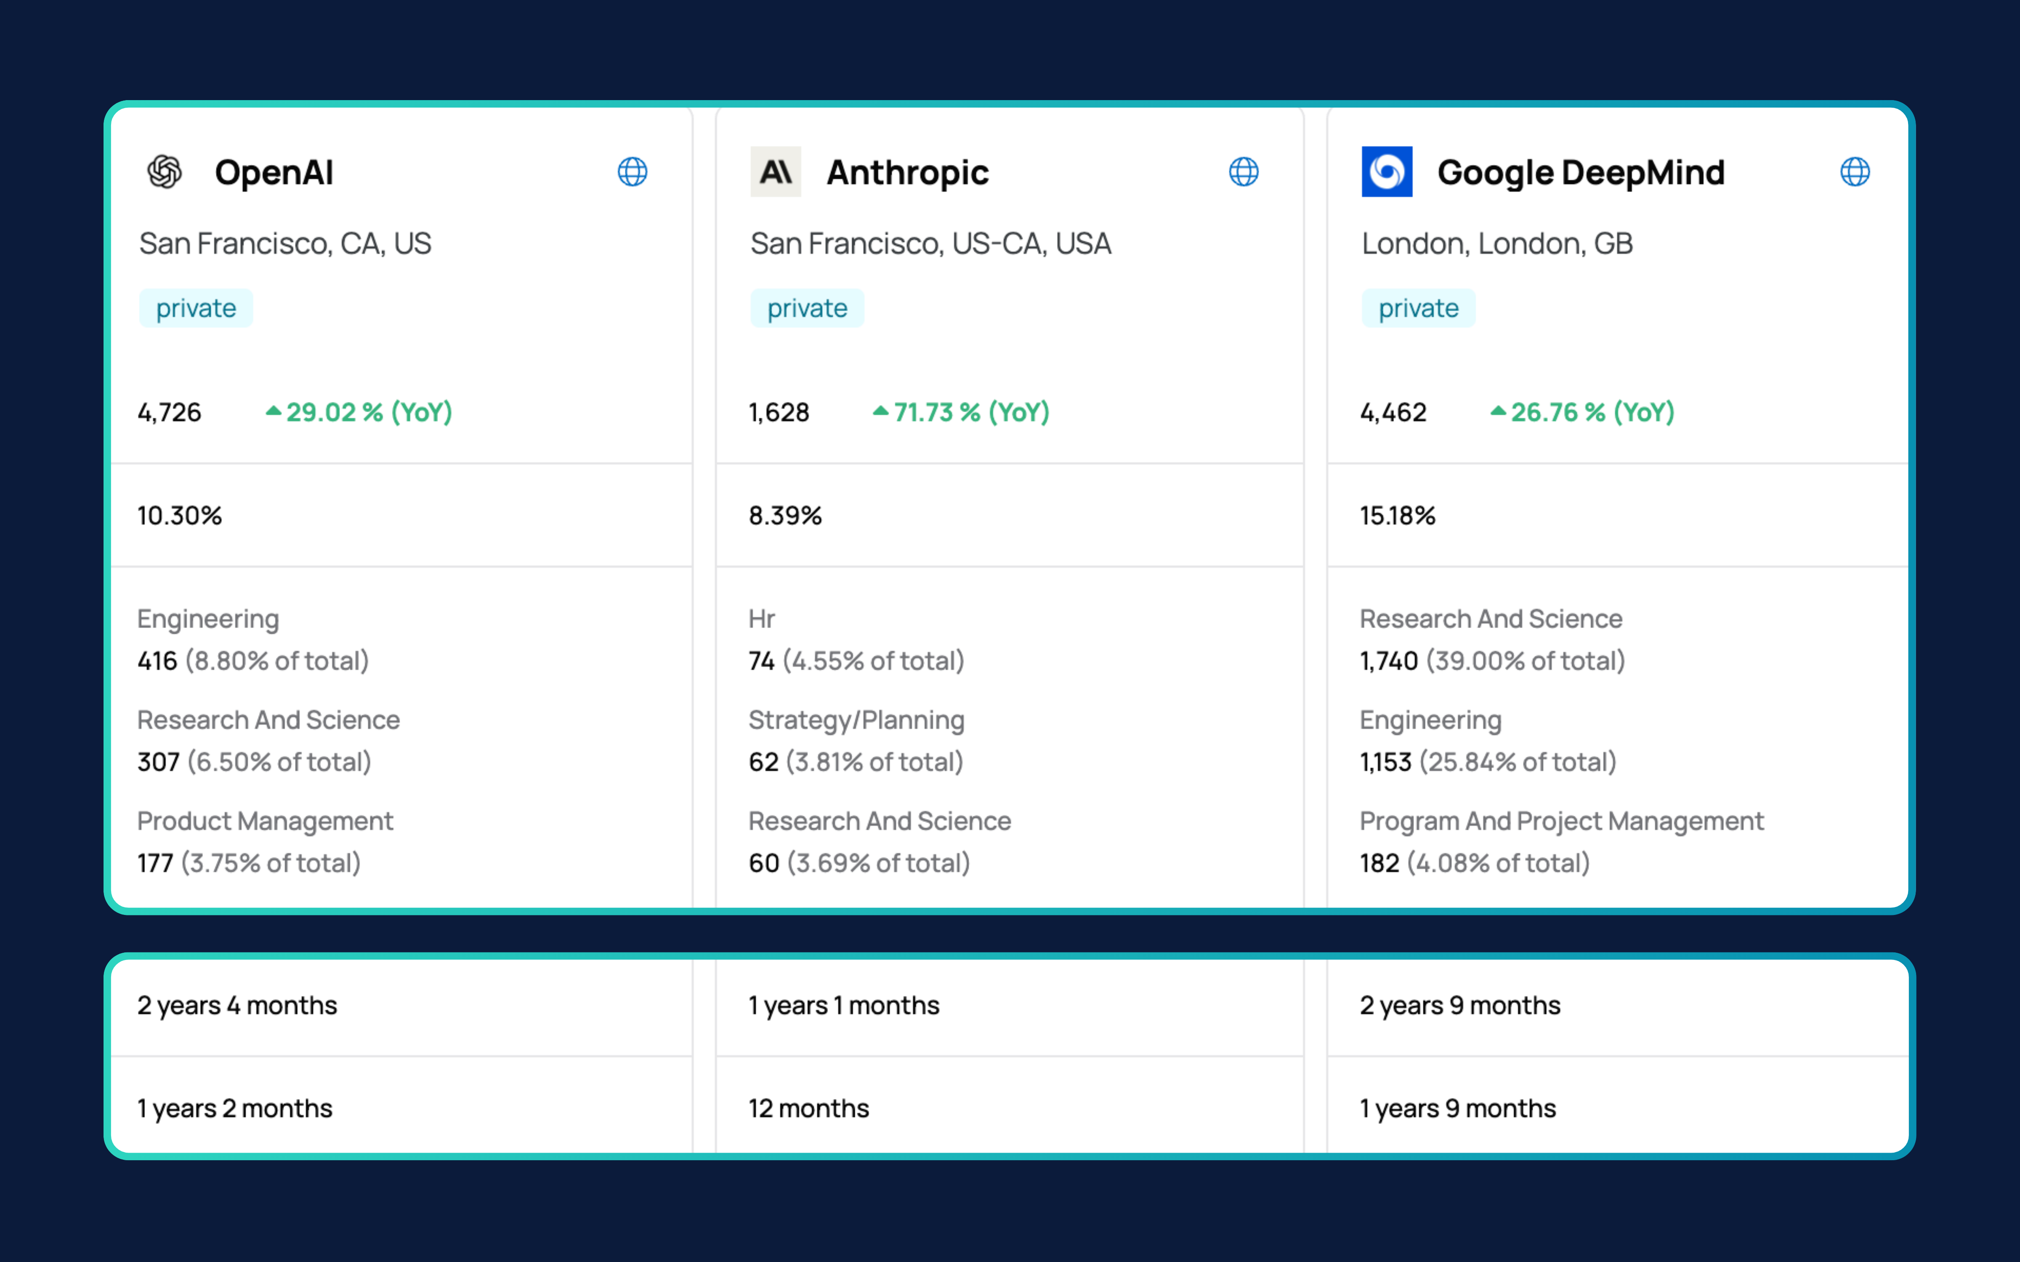Click headcount 4,726 for OpenAI

170,412
